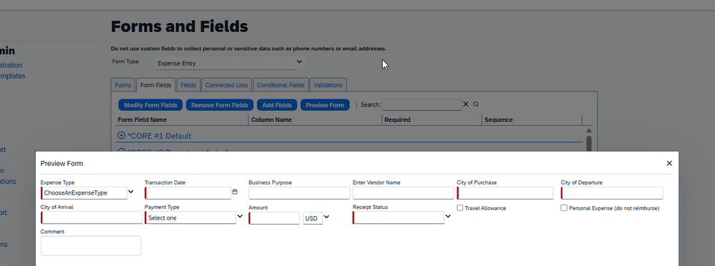Image resolution: width=715 pixels, height=266 pixels.
Task: Click the City of Purchase field
Action: tap(505, 193)
